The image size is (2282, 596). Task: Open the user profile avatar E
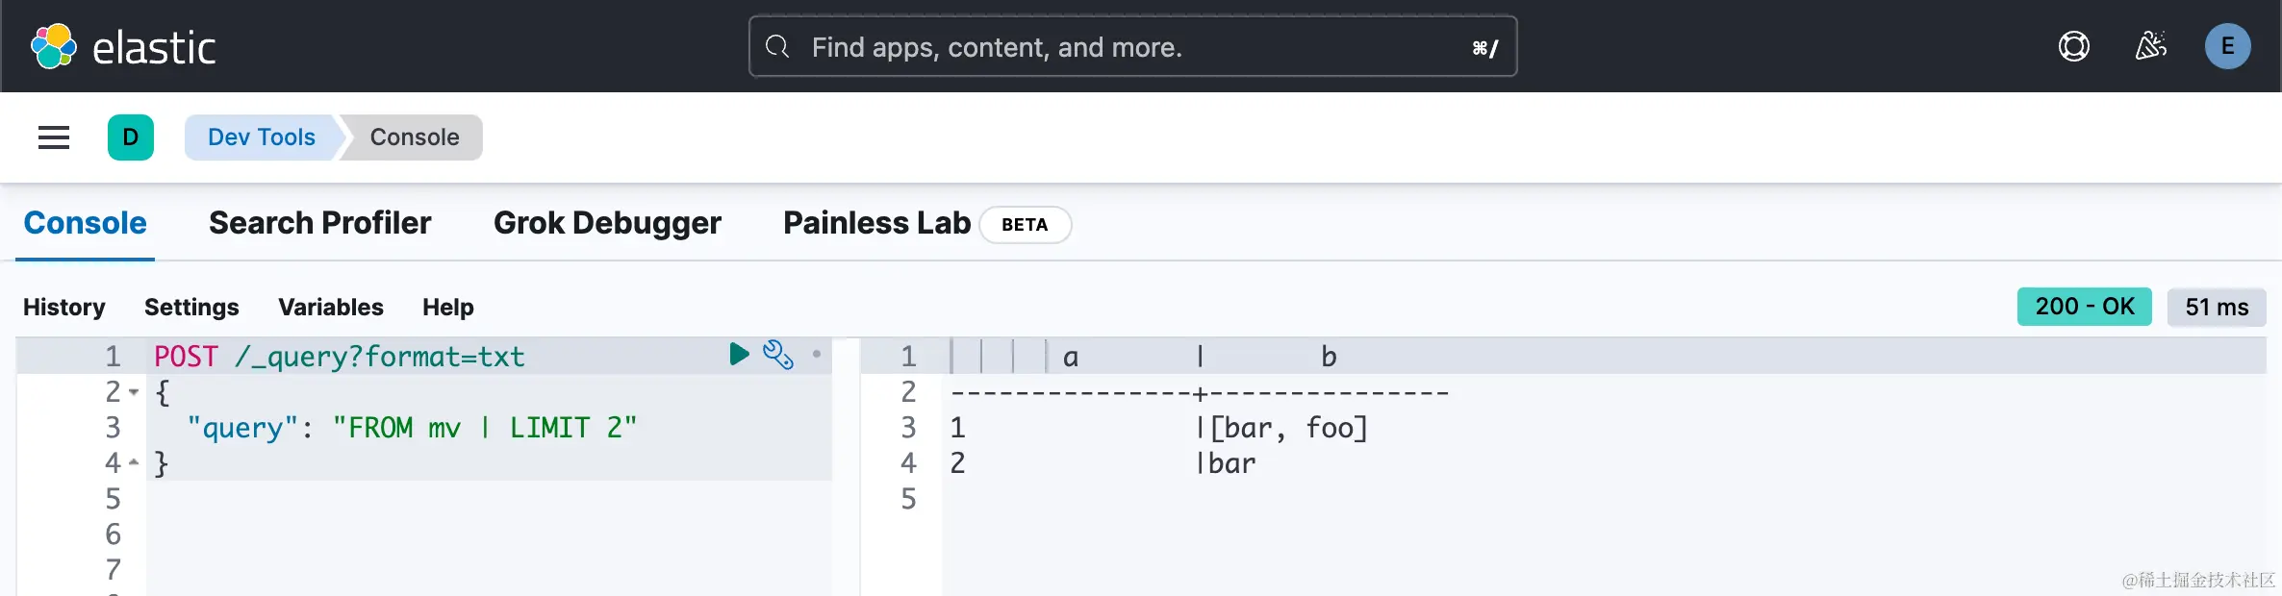point(2227,46)
